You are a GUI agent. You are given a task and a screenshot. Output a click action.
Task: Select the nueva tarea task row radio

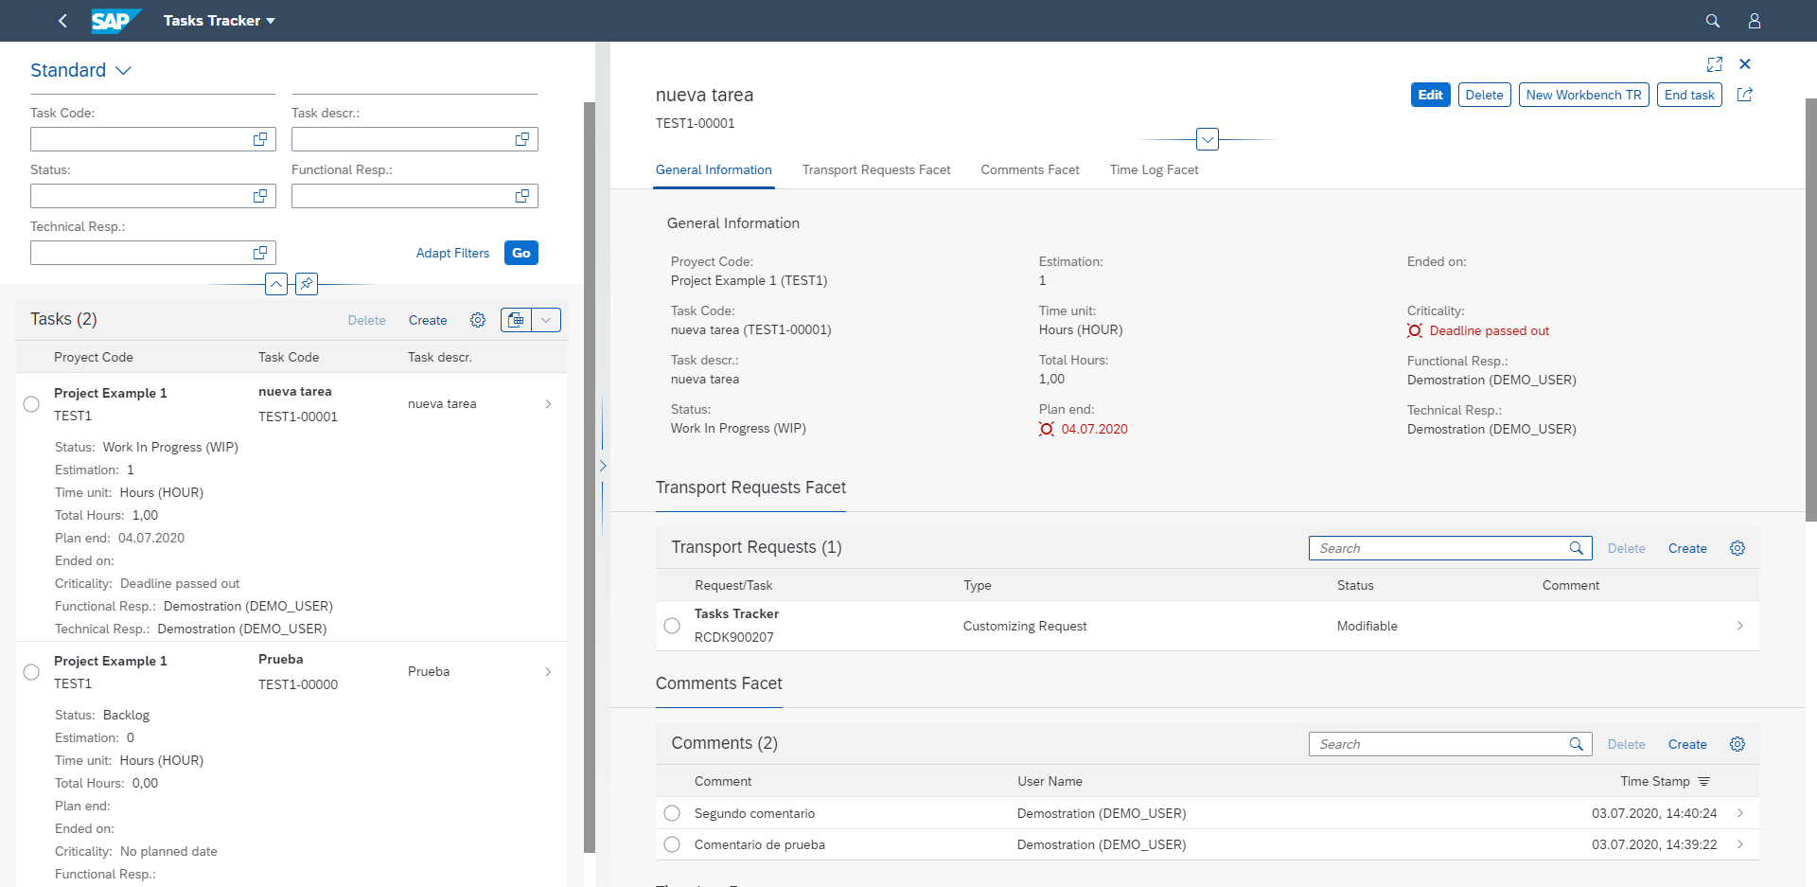31,404
